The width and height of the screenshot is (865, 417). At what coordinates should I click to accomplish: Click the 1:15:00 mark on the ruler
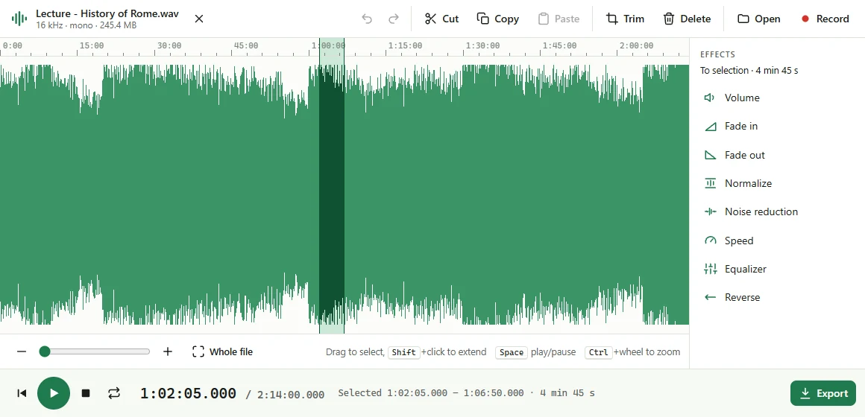pyautogui.click(x=405, y=45)
